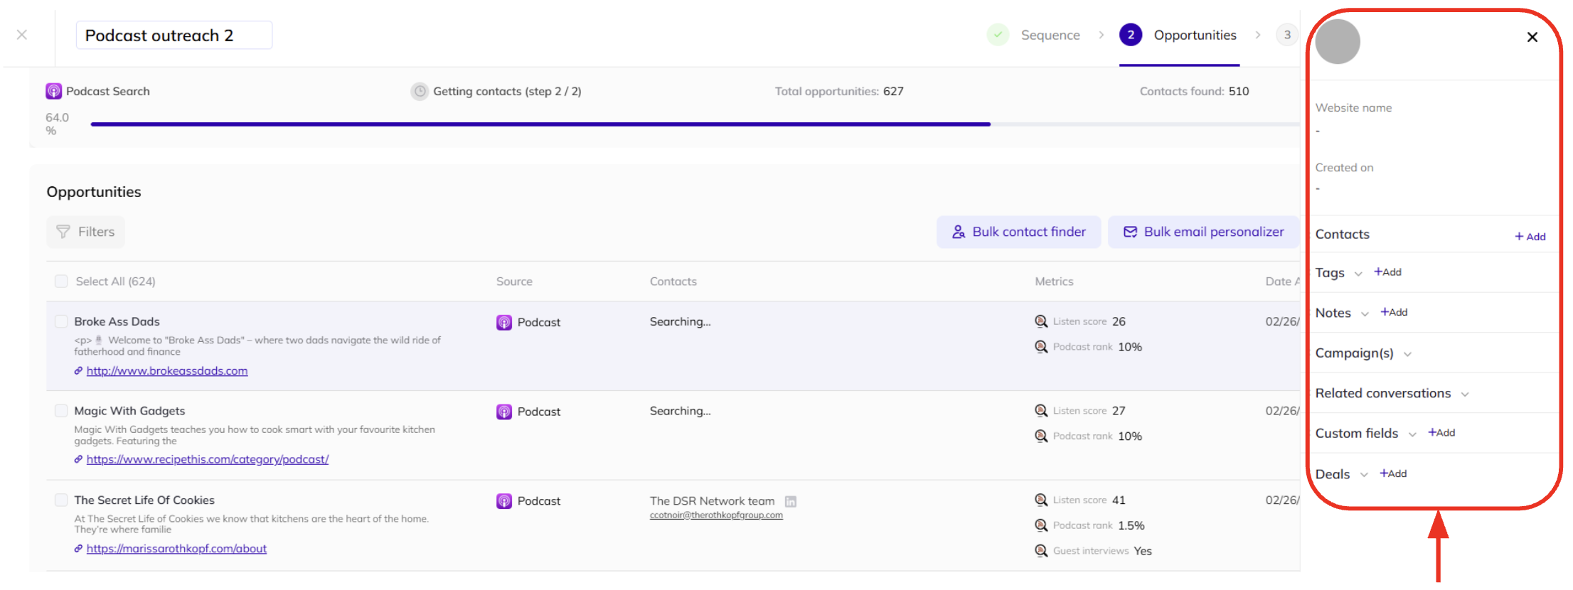Open Bulk contact finder
This screenshot has width=1573, height=590.
tap(1018, 232)
